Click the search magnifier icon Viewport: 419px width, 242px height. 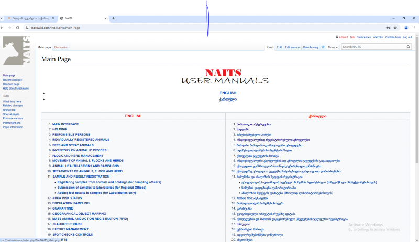point(409,47)
